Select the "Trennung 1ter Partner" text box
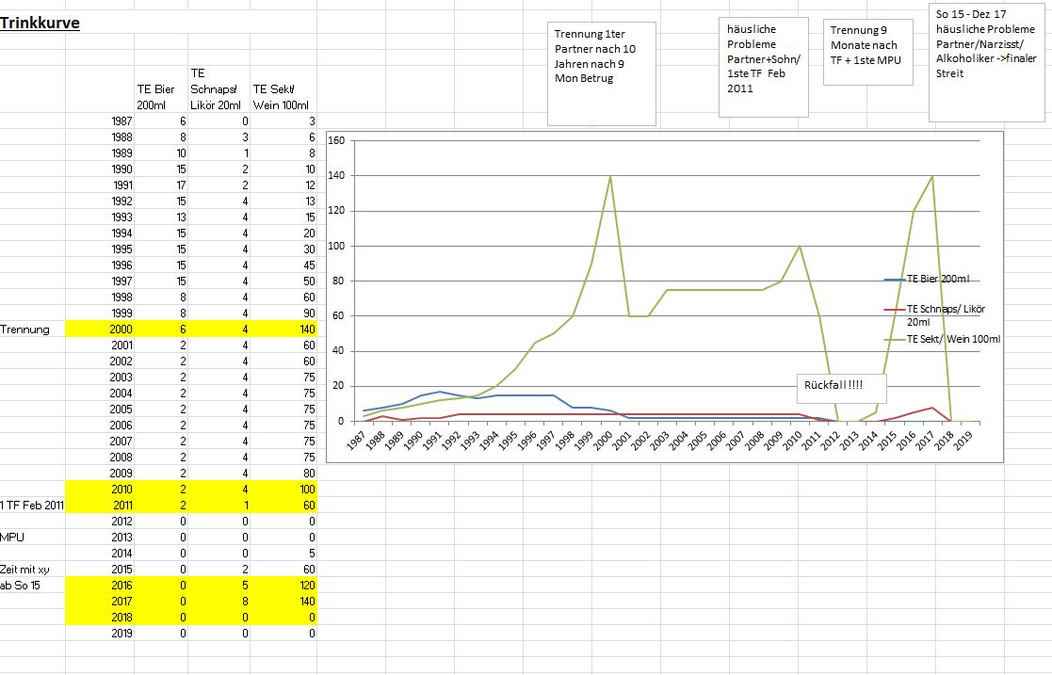Viewport: 1052px width, 675px height. click(x=602, y=73)
